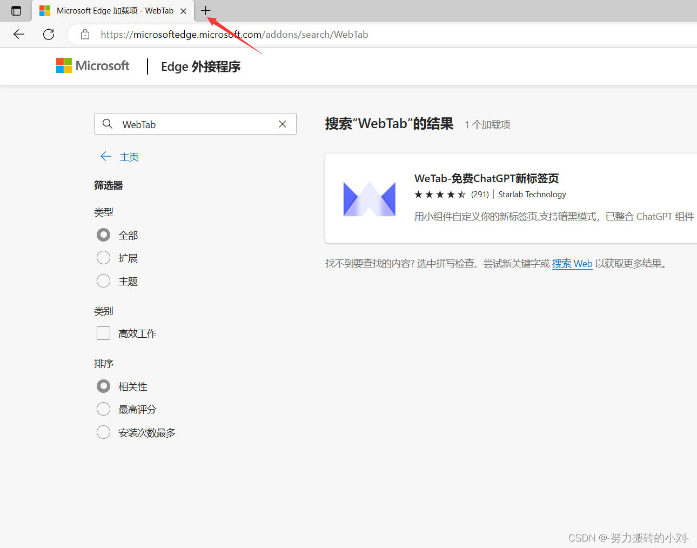View site info lock icon
This screenshot has height=548, width=697.
click(85, 35)
